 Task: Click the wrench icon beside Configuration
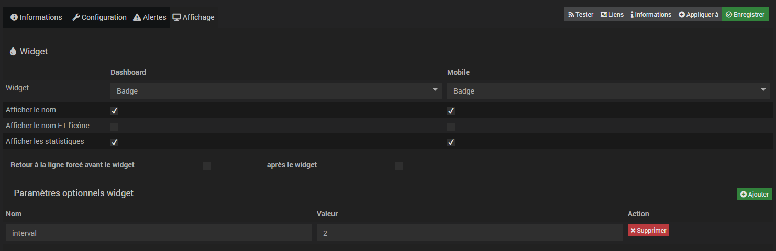point(76,17)
